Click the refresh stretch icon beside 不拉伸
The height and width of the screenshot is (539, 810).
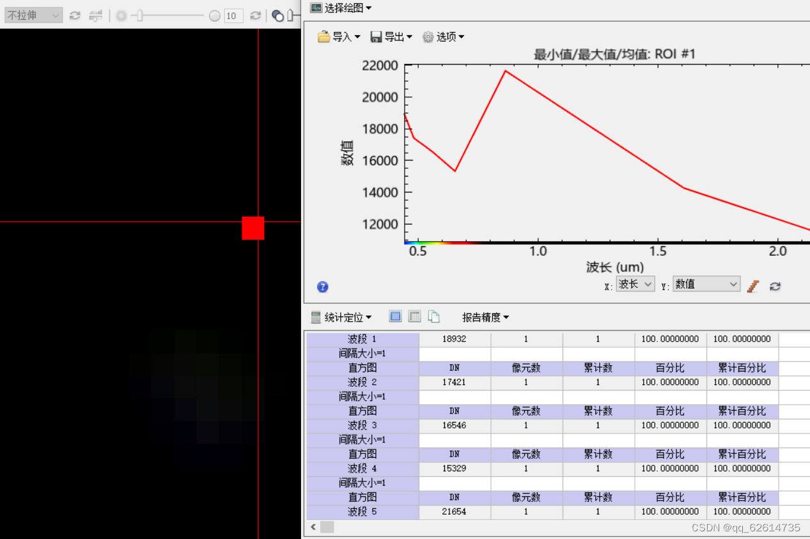75,15
